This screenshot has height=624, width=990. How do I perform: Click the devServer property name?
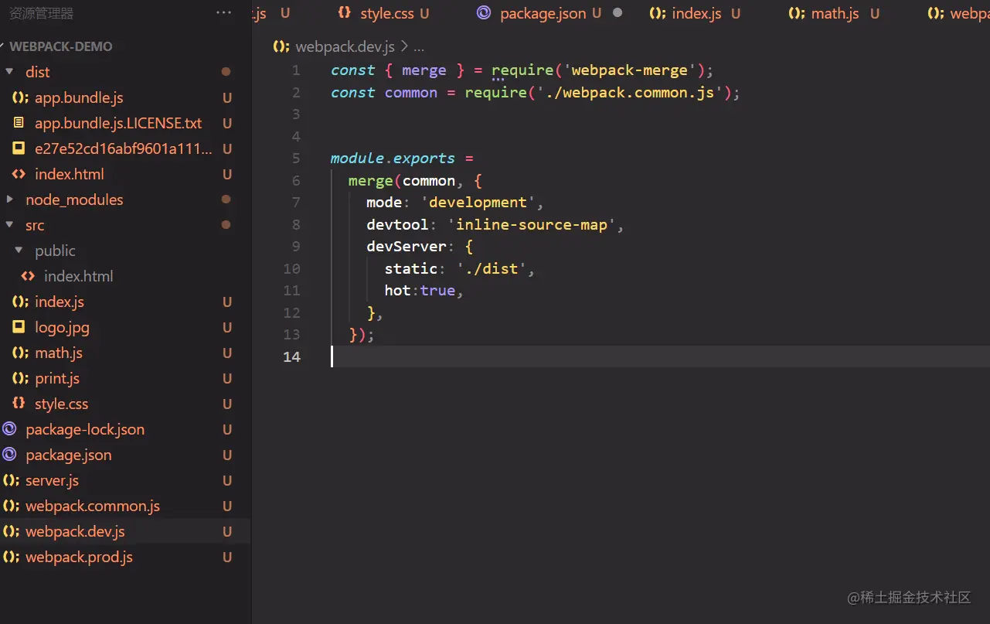(407, 247)
